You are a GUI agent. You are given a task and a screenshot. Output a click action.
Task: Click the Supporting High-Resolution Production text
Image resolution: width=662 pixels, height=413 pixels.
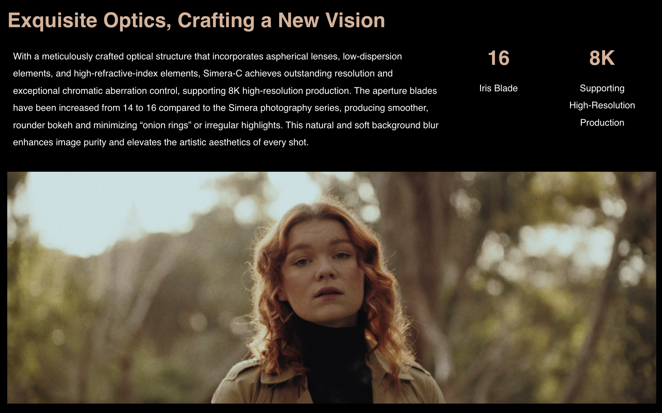tap(602, 105)
